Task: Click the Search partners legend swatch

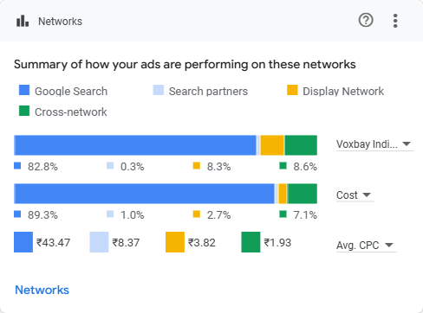Action: click(x=159, y=90)
